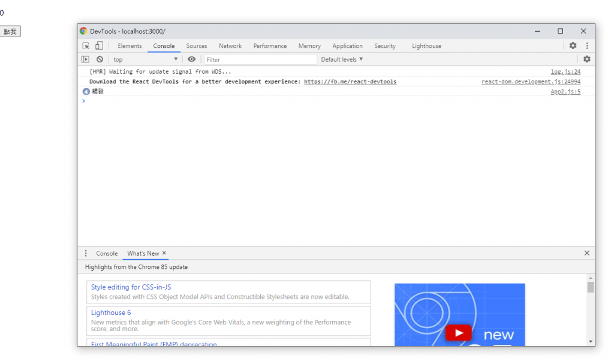This screenshot has width=614, height=364.
Task: Show the console sidebar icon
Action: [x=85, y=59]
